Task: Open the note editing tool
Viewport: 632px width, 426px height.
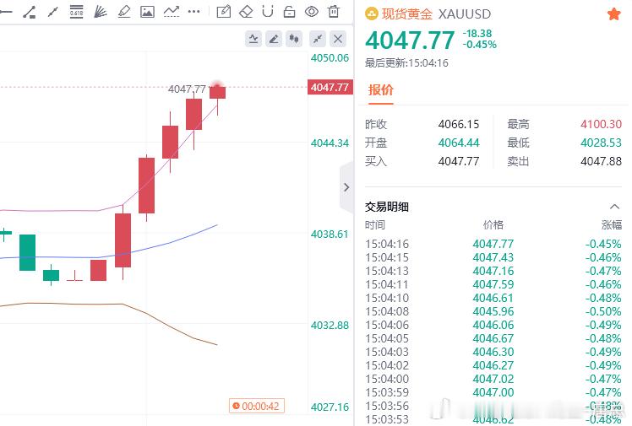Action: (x=224, y=12)
